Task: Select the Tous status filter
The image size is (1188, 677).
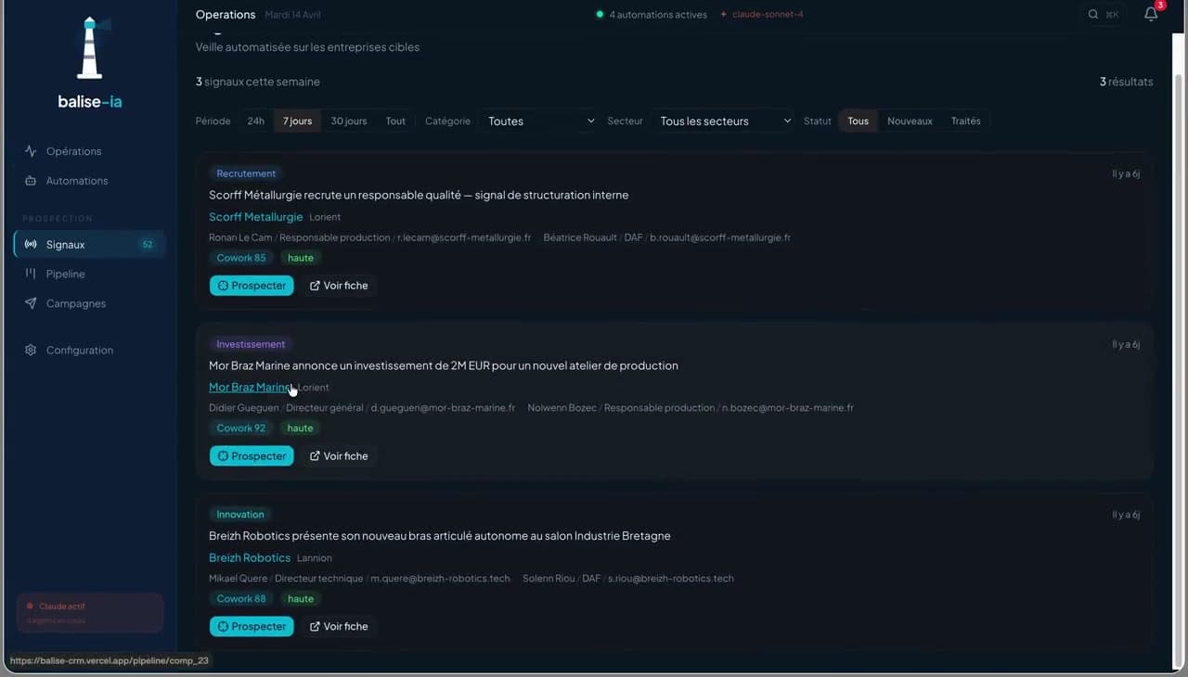Action: tap(858, 121)
